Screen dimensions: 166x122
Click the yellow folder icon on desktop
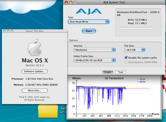pyautogui.click(x=48, y=111)
